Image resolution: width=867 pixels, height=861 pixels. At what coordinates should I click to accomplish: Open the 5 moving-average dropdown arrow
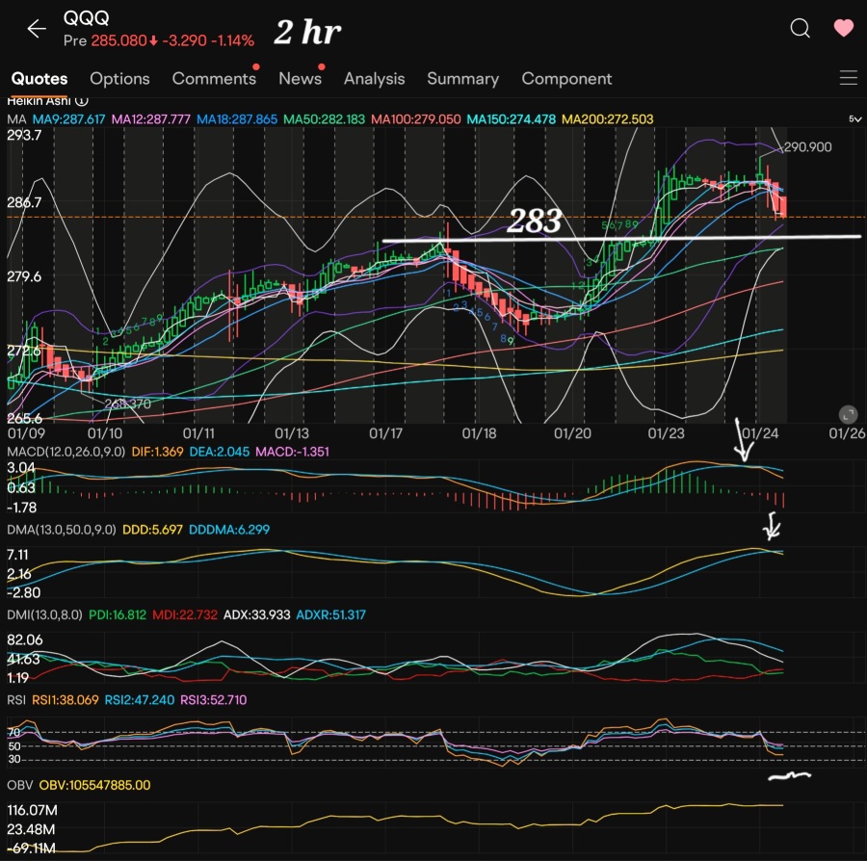(854, 119)
